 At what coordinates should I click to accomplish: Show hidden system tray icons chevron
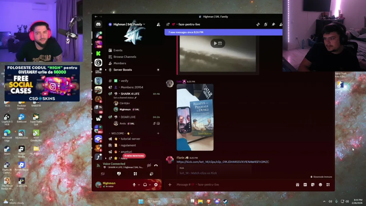click(324, 201)
